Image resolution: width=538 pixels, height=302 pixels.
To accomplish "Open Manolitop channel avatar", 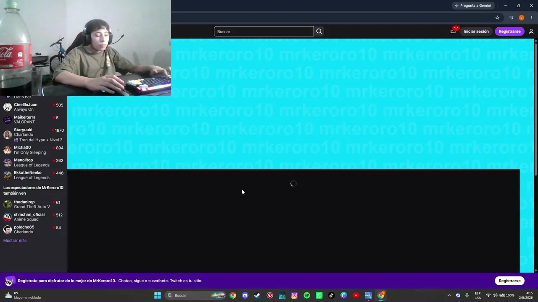I will (x=8, y=162).
